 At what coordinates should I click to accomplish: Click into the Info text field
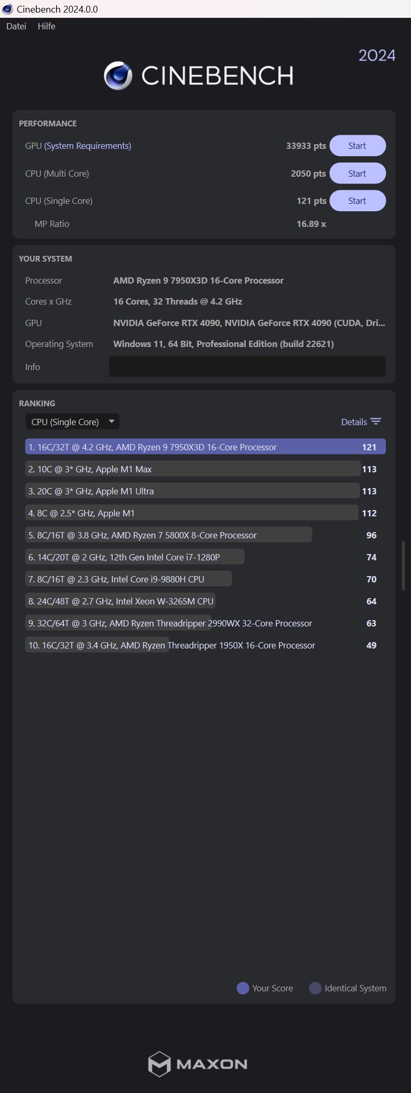click(x=247, y=366)
